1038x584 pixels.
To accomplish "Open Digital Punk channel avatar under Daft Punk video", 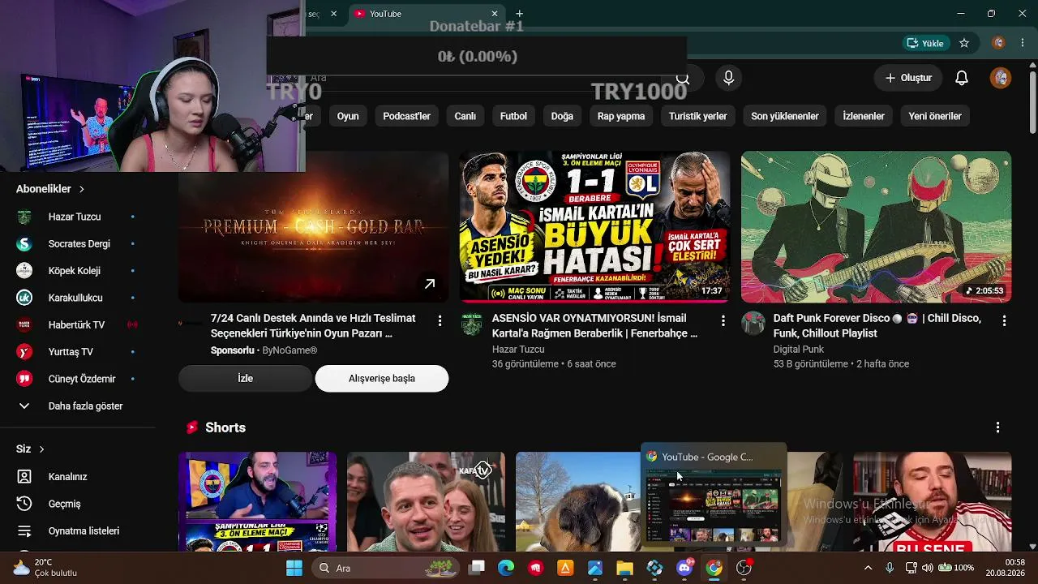I will click(753, 324).
